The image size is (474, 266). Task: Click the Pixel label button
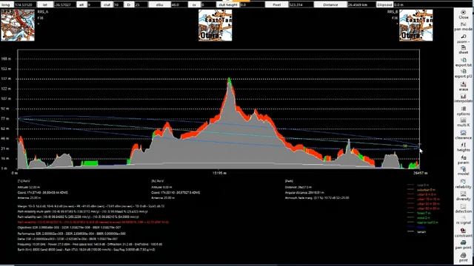[x=276, y=5]
